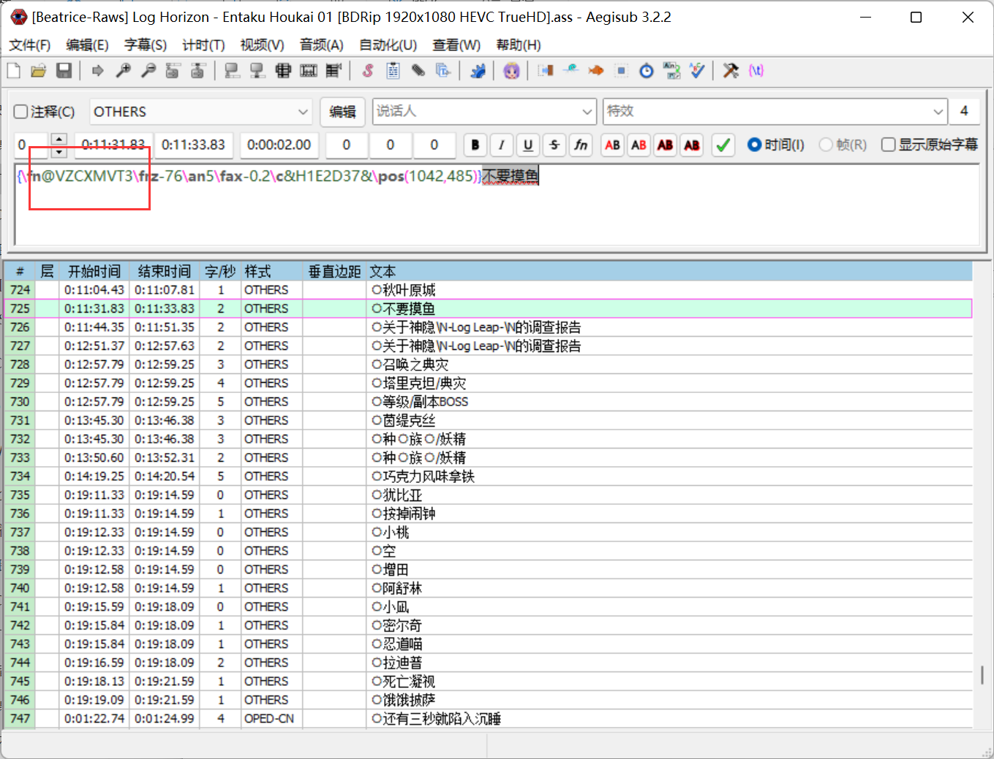Open the 自动化(U) menu
Screen dimensions: 994x759
pyautogui.click(x=388, y=45)
